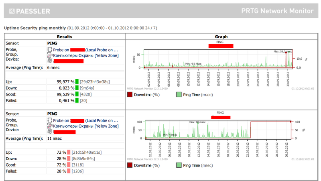Click 'Min: 4,5 msec' marker in first graph
Viewport: 321px width, 181px height.
click(193, 64)
